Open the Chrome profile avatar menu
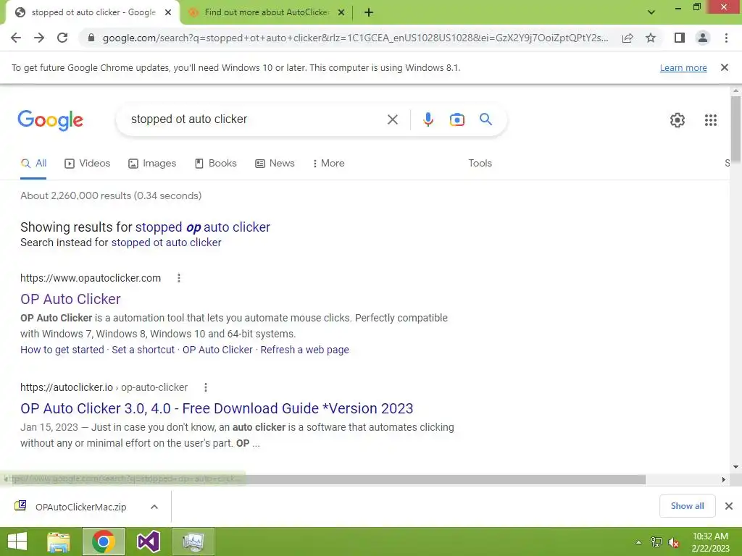742x556 pixels. tap(703, 38)
